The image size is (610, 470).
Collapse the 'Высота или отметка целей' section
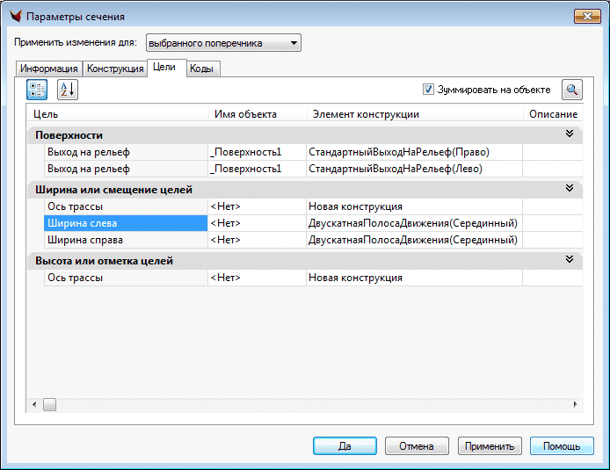coord(569,260)
